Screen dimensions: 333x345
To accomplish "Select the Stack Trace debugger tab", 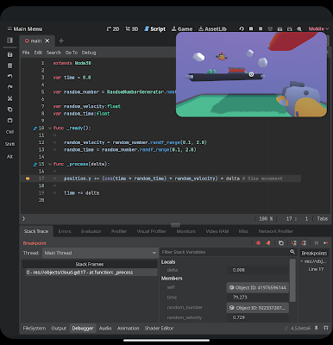I will pyautogui.click(x=36, y=231).
